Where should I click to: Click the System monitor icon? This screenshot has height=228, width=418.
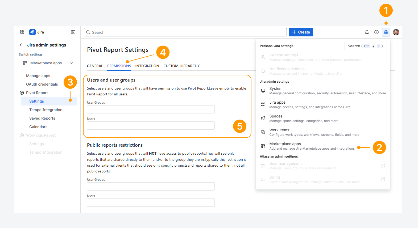click(x=263, y=91)
